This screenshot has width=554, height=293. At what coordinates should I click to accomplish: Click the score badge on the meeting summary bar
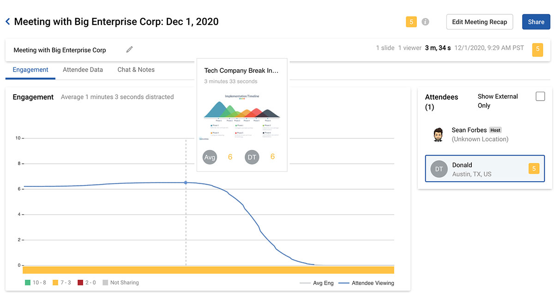tap(537, 49)
